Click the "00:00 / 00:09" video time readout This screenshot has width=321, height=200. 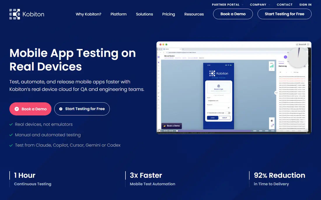point(168,131)
